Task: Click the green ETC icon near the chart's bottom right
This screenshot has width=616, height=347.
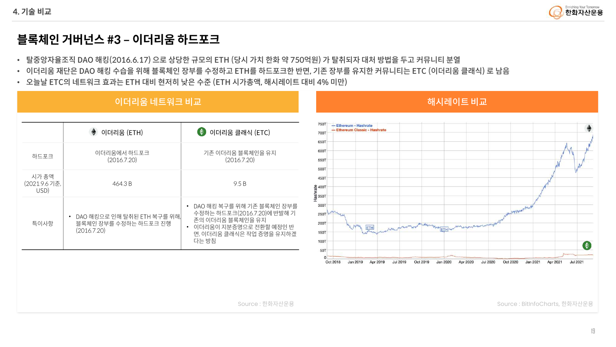Action: click(587, 246)
